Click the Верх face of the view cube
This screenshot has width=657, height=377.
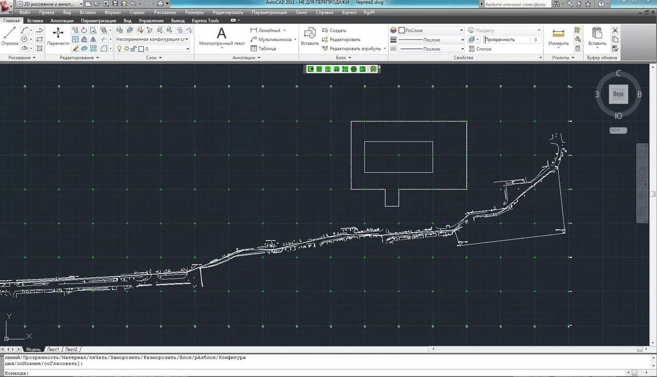pos(619,94)
